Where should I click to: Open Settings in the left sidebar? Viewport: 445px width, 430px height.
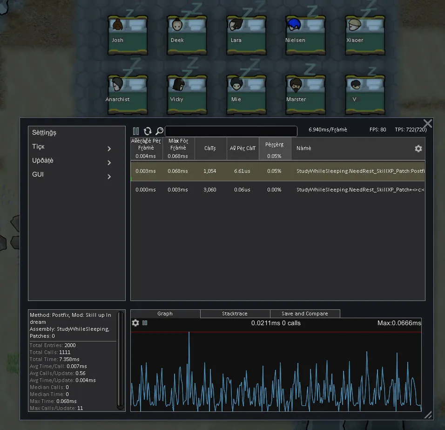44,133
